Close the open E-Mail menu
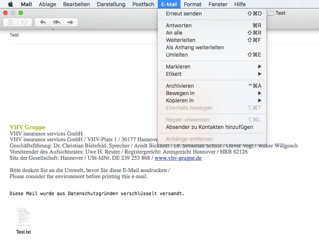The height and width of the screenshot is (244, 319). (x=169, y=4)
